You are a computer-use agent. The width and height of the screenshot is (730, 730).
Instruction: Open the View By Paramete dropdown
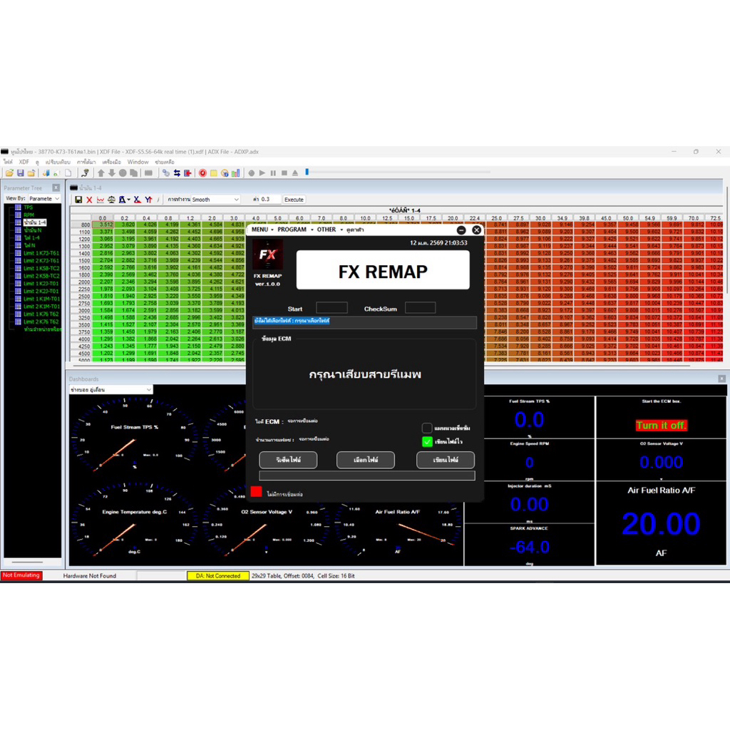(44, 198)
